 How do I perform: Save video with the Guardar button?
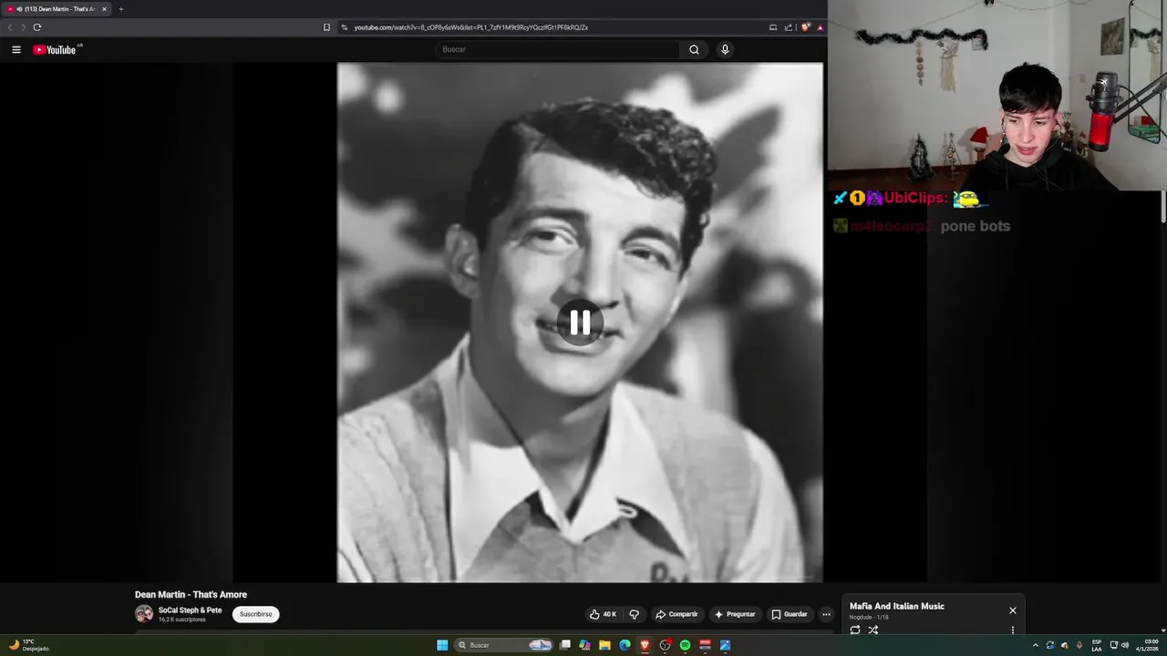[790, 614]
